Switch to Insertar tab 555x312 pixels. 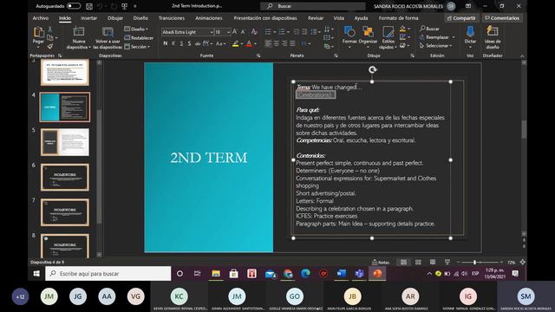click(x=88, y=18)
